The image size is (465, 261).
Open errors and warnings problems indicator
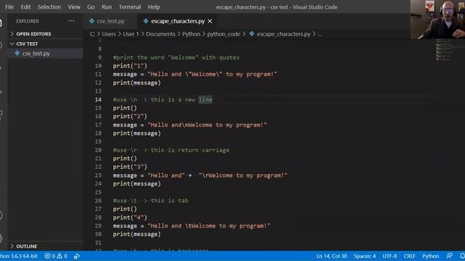pos(56,256)
